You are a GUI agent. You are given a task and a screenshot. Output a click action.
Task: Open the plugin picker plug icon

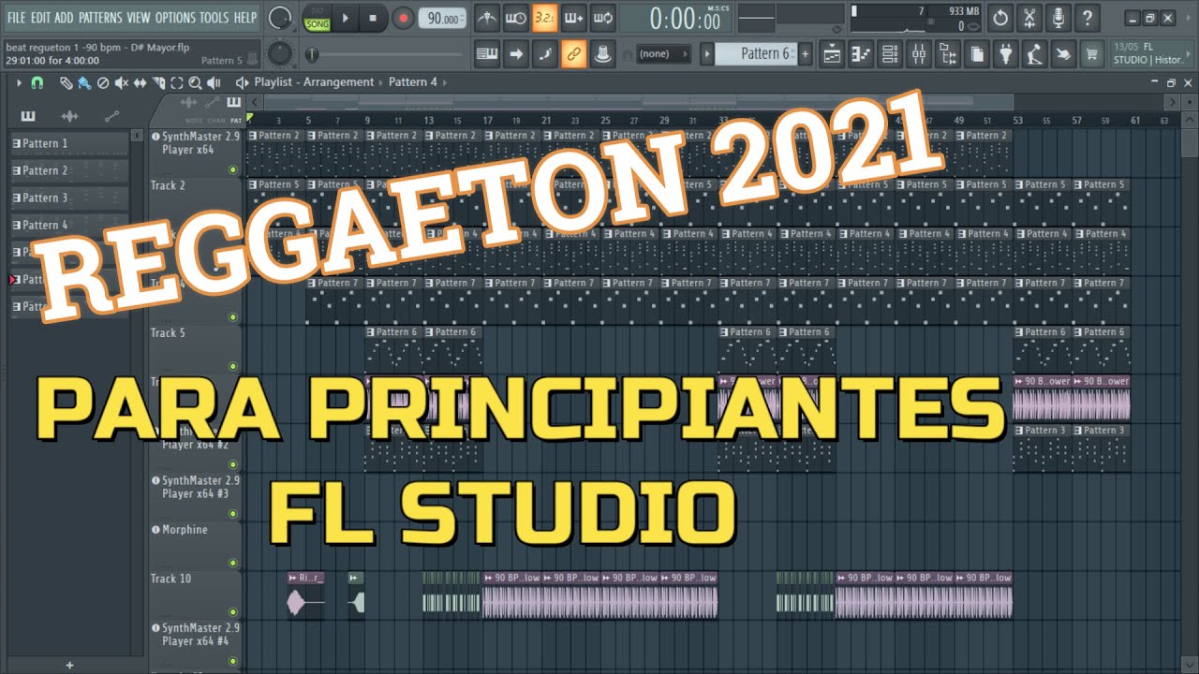pyautogui.click(x=1006, y=54)
